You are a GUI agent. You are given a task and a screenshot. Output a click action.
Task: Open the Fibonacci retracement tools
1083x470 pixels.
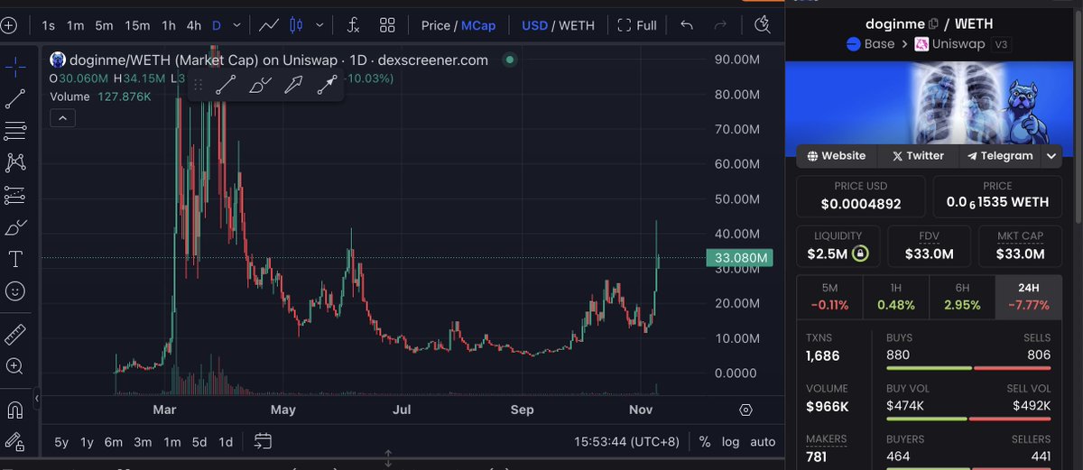15,131
